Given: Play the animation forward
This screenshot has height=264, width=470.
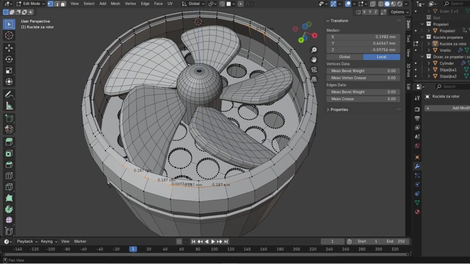Looking at the screenshot, I should (213, 242).
